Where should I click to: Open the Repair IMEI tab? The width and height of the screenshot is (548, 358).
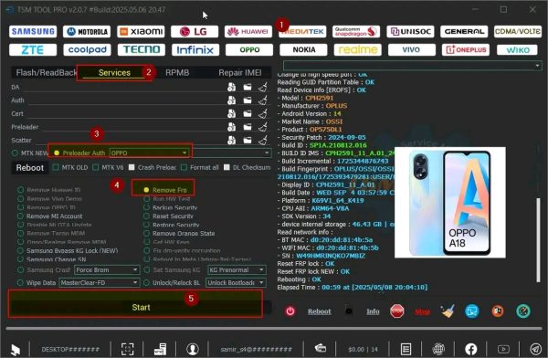(x=239, y=73)
